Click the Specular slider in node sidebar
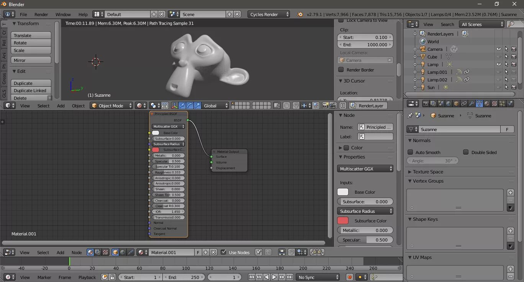The width and height of the screenshot is (524, 282). click(x=365, y=240)
